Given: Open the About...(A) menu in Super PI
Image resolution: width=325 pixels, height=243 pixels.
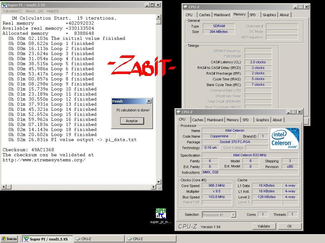Looking at the screenshot, I should point(34,11).
